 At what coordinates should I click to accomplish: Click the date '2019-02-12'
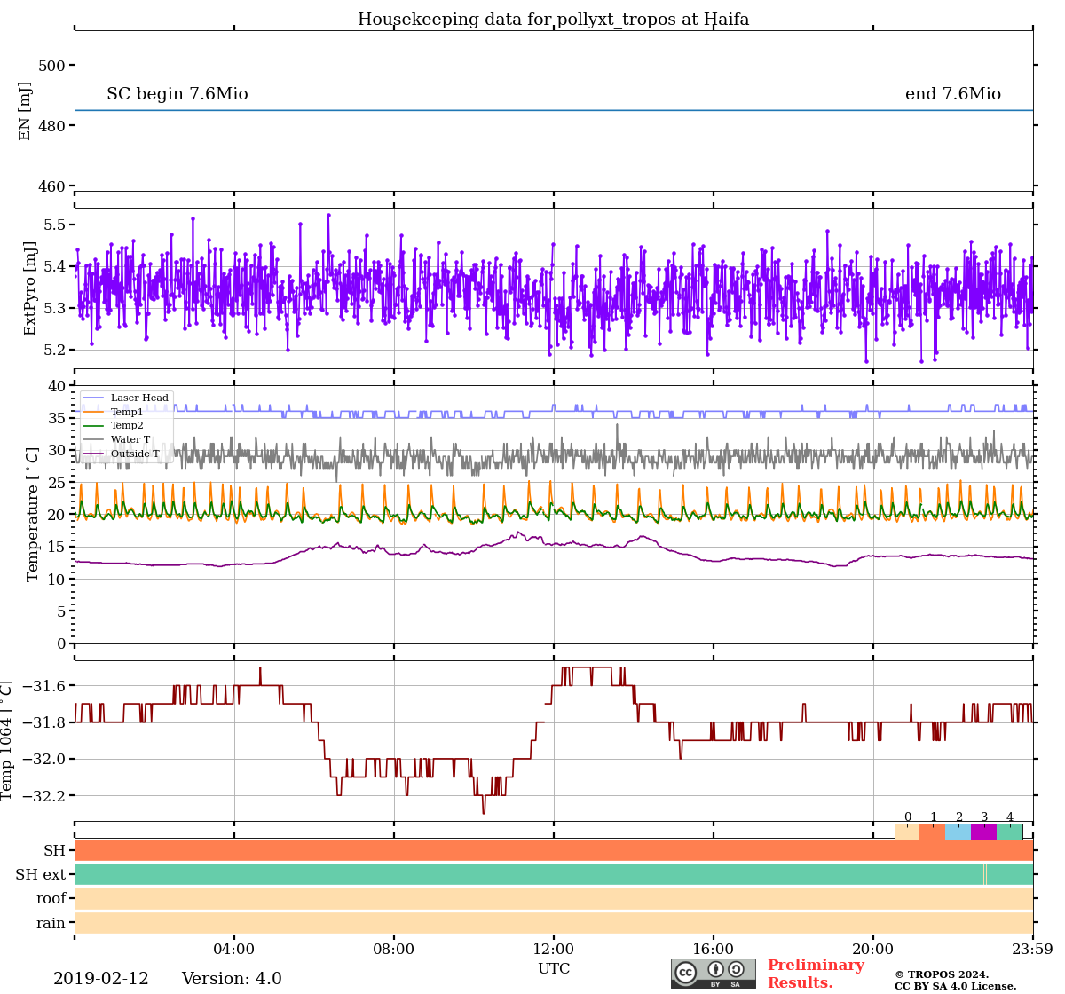click(x=101, y=979)
